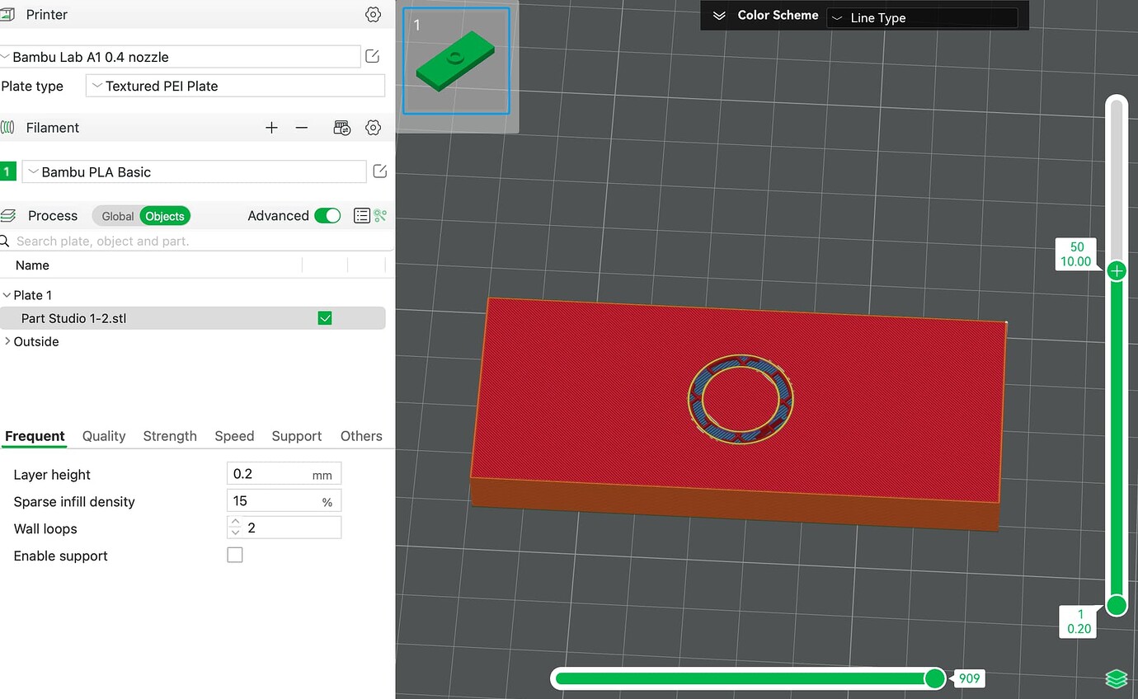
Task: Click search plate, object and part field
Action: [196, 241]
